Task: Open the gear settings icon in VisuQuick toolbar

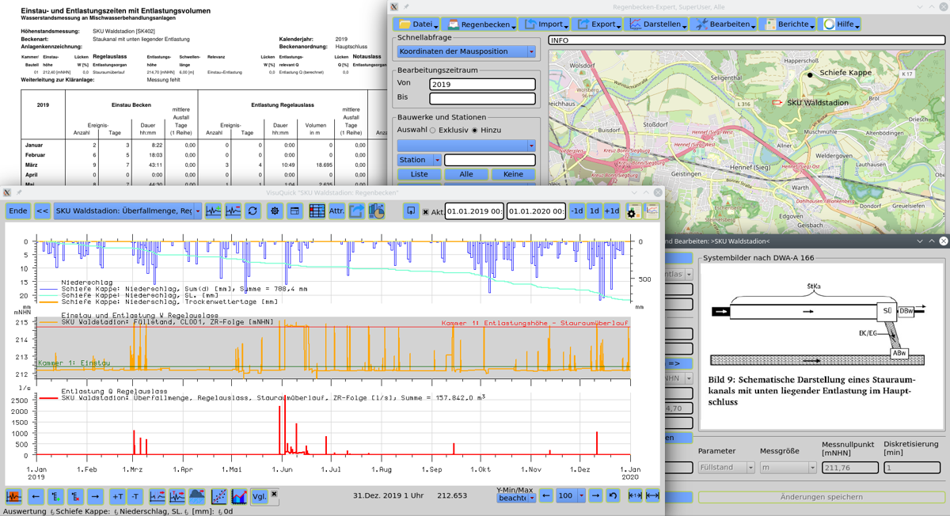Action: (x=275, y=211)
